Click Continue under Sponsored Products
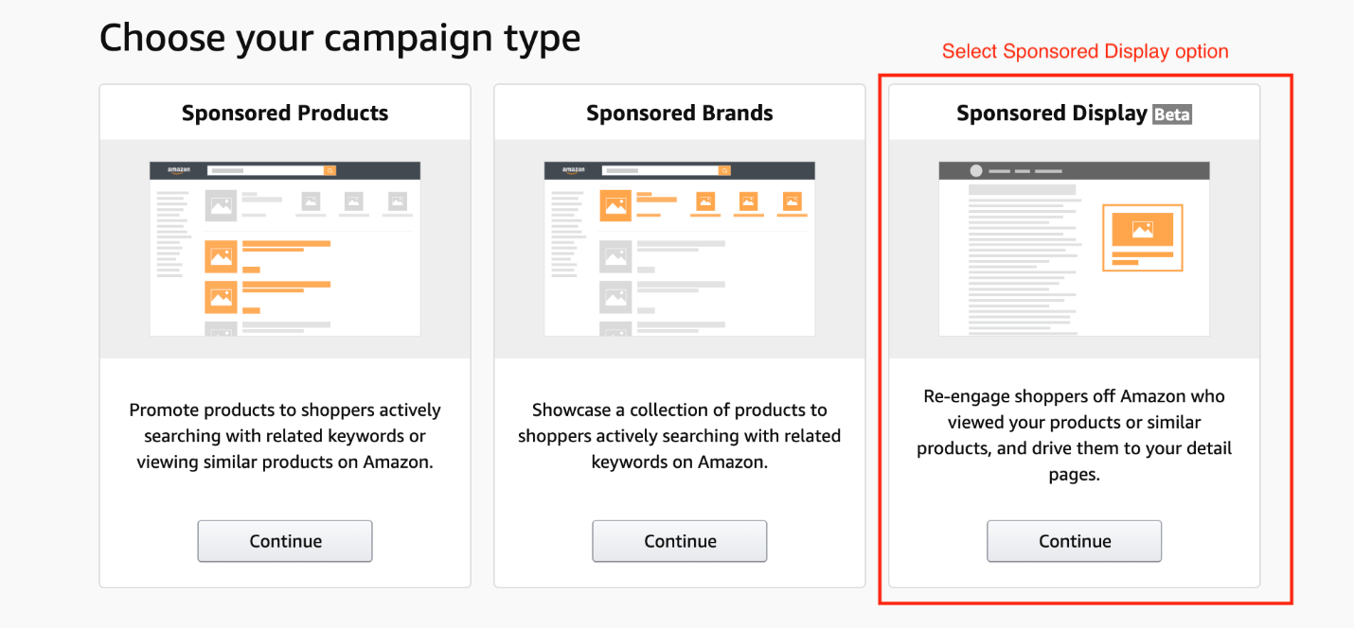This screenshot has height=628, width=1354. (285, 541)
